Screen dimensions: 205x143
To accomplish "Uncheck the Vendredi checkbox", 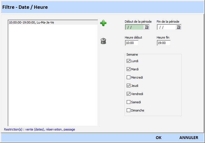I will point(128,94).
